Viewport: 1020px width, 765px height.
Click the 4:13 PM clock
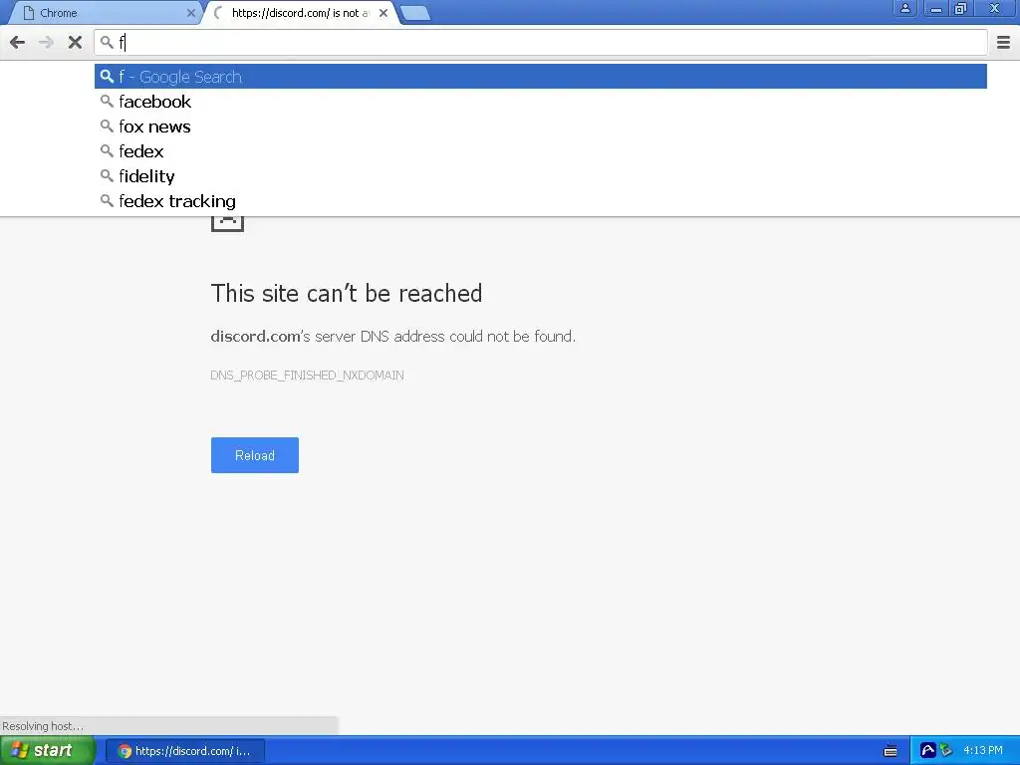coord(983,751)
